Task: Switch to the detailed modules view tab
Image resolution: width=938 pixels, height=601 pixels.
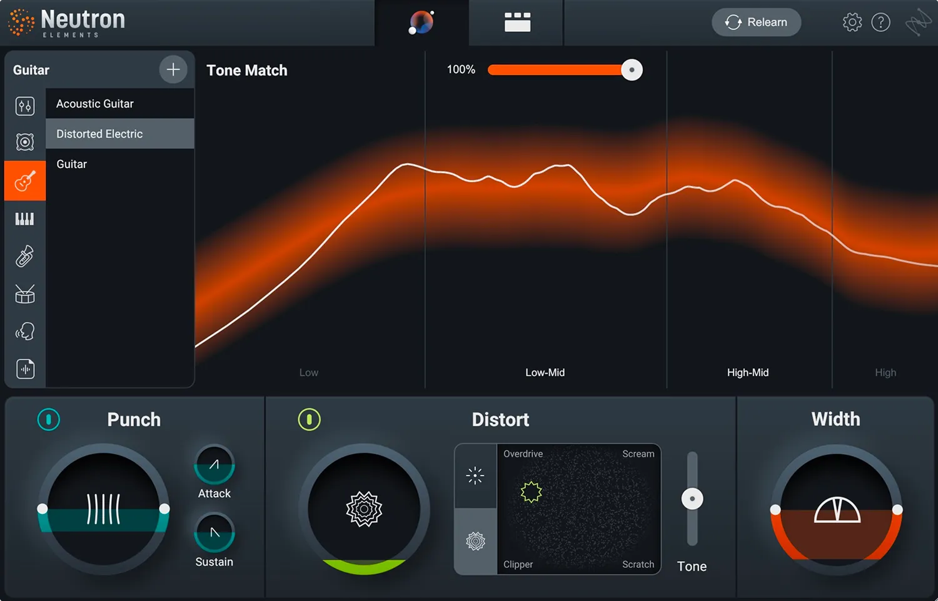Action: click(x=517, y=22)
